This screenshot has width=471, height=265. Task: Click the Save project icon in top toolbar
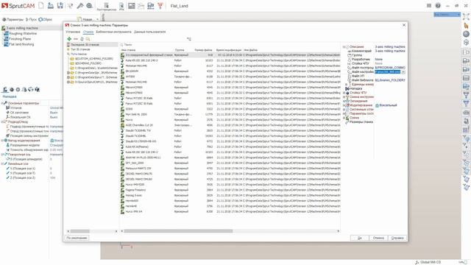pyautogui.click(x=60, y=5)
